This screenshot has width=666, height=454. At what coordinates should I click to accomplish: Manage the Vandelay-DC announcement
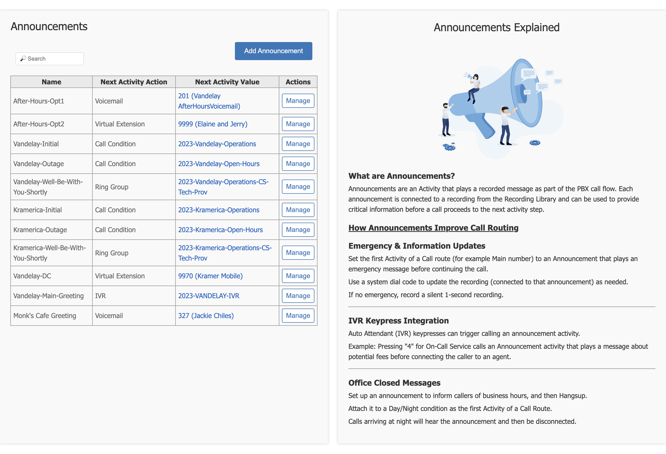point(298,276)
